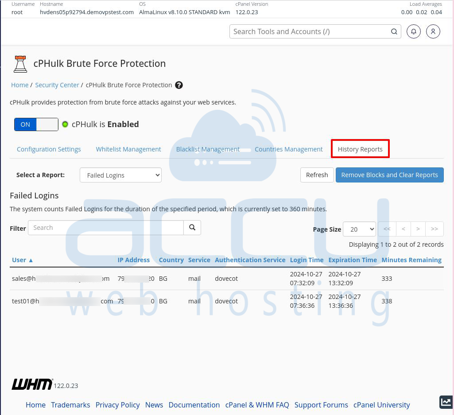
Task: Go to previous page of records
Action: point(404,229)
